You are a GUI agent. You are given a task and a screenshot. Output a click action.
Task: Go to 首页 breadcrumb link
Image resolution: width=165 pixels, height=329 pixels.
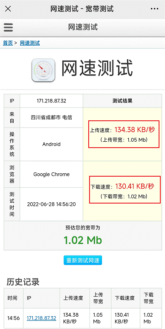pos(8,43)
